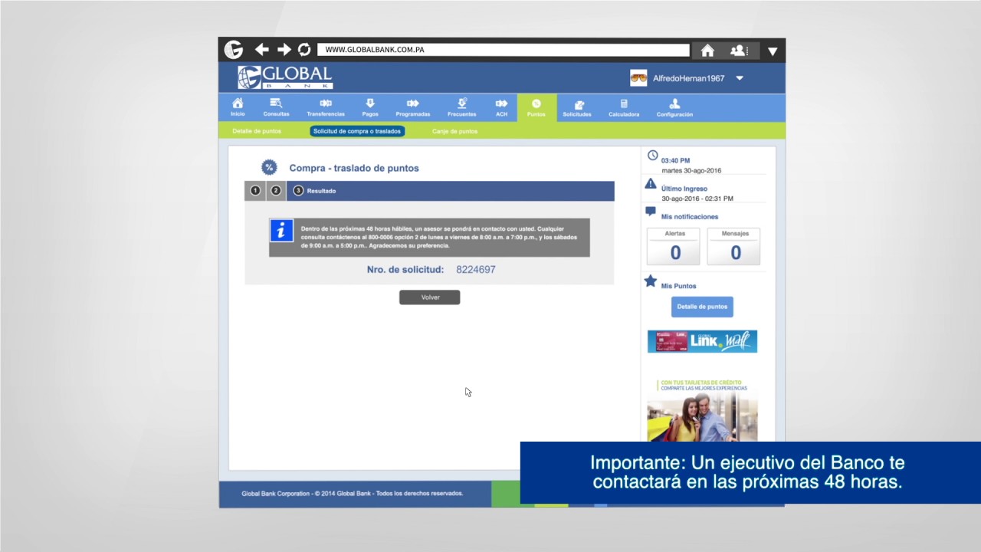The image size is (981, 552).
Task: Select Solicitud de compra o traslados subtab
Action: [357, 131]
